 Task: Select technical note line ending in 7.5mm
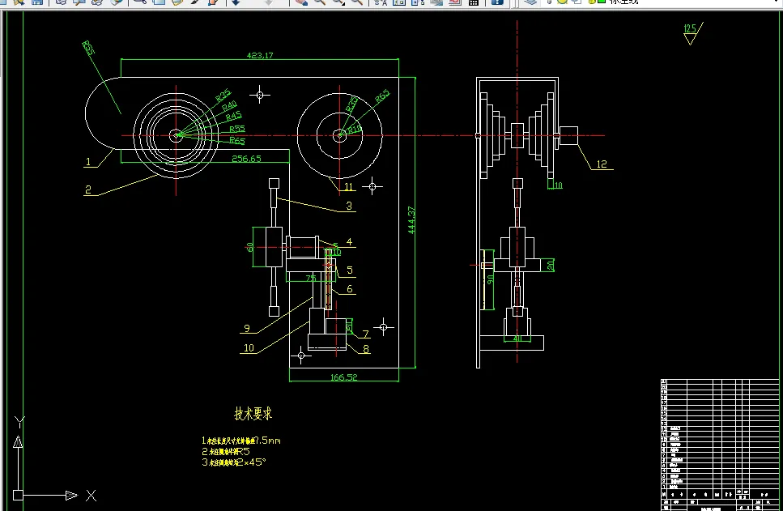pos(241,441)
